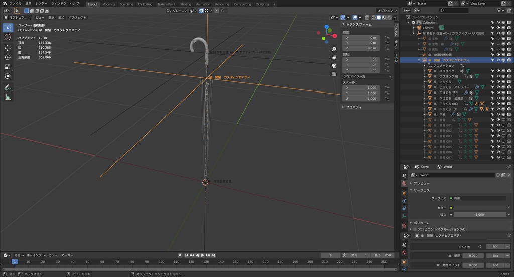514x277 pixels.
Task: Select the Annotate pencil tool
Action: [x=8, y=87]
